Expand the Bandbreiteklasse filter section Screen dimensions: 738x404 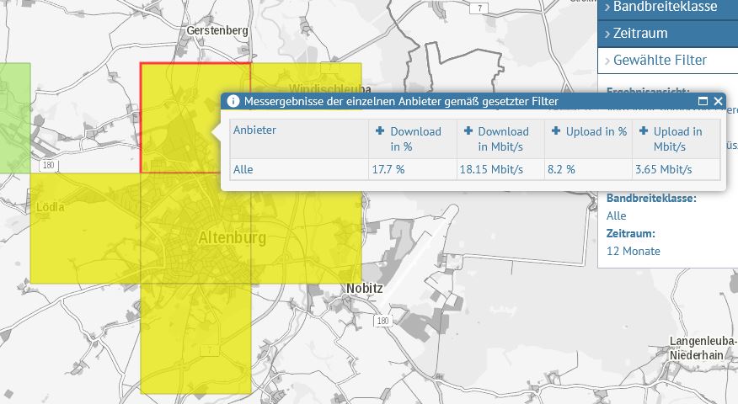(x=665, y=8)
